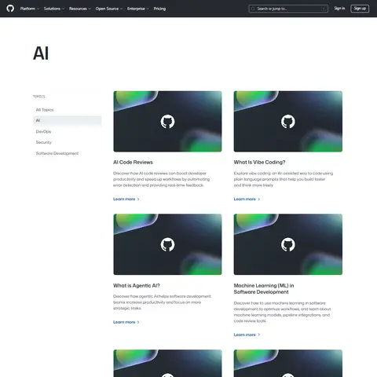Click the "Explore vibe coding" description text
Screen dimensions: 377x377
click(x=284, y=179)
